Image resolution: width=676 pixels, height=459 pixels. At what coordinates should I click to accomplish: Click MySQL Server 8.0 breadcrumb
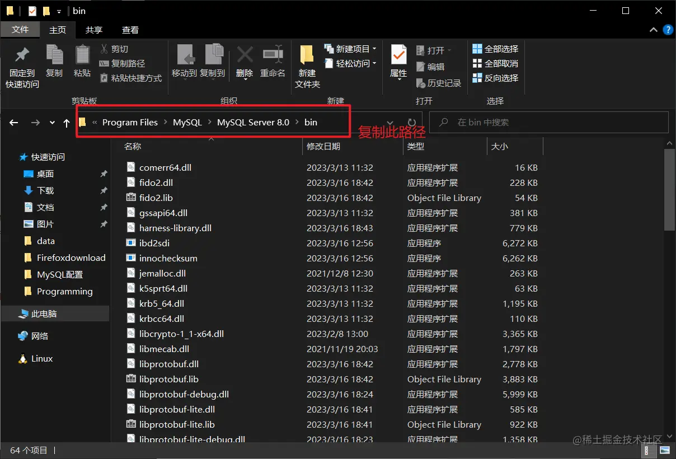(x=253, y=122)
